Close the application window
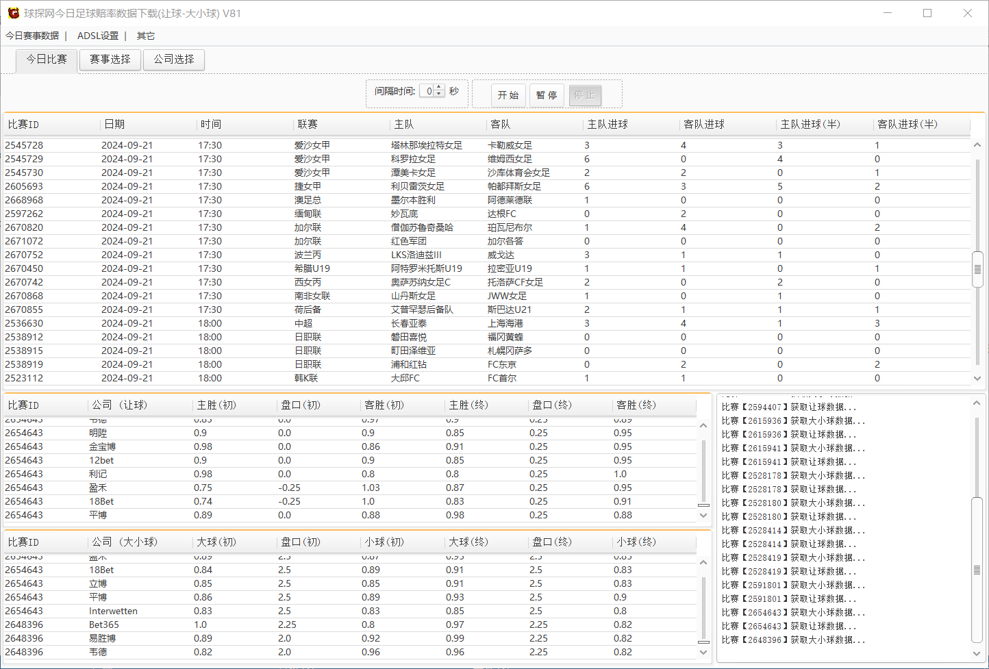 [x=968, y=13]
